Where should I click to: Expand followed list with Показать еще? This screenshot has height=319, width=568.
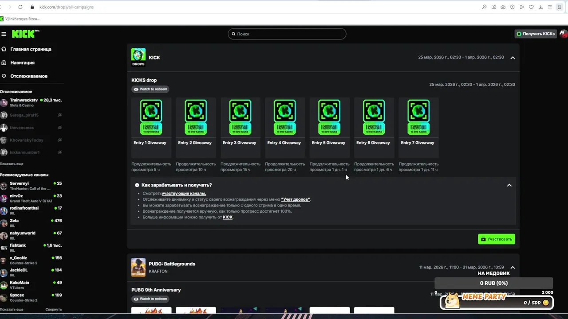click(12, 164)
